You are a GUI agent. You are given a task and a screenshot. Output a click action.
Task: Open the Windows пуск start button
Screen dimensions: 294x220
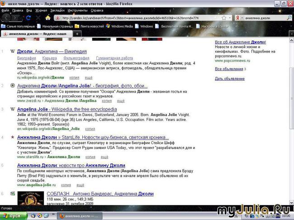pyautogui.click(x=14, y=216)
